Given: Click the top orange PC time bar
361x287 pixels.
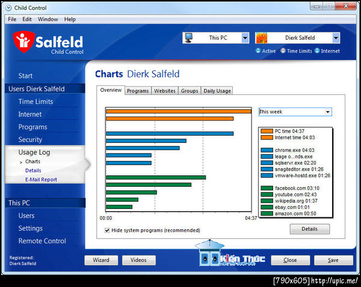Looking at the screenshot, I should click(179, 112).
